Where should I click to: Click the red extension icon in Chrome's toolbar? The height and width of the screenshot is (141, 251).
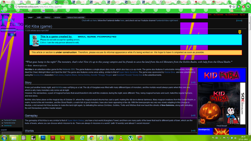point(244,7)
